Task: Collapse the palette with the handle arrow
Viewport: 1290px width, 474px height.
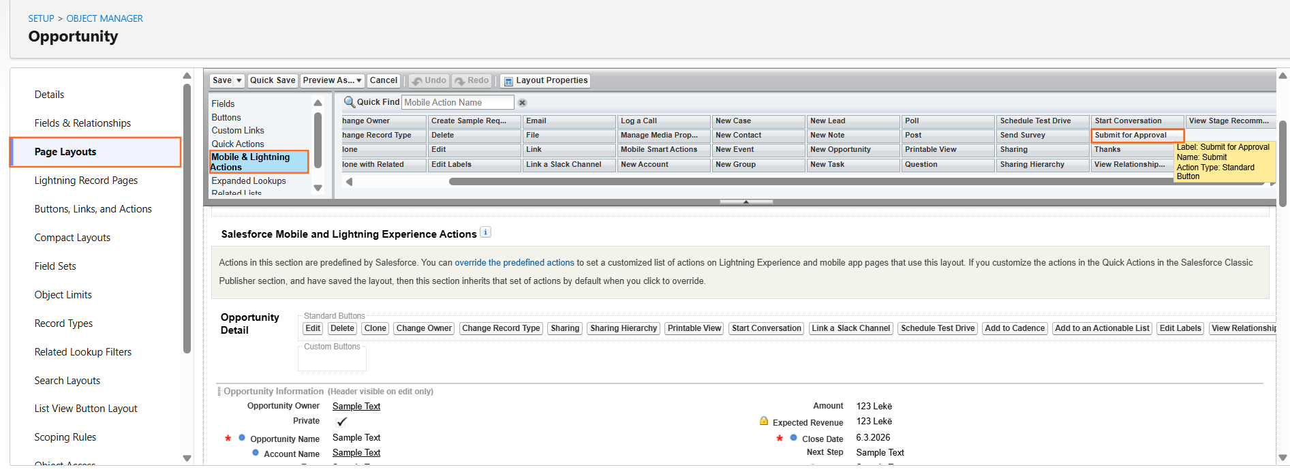Action: 746,202
